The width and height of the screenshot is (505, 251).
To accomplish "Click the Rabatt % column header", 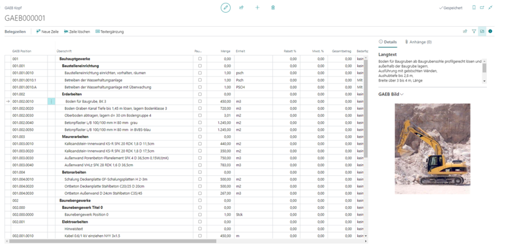I will pos(290,51).
